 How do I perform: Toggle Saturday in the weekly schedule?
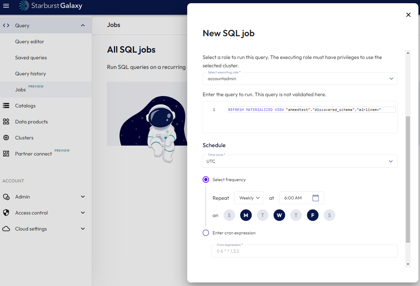[x=329, y=215]
